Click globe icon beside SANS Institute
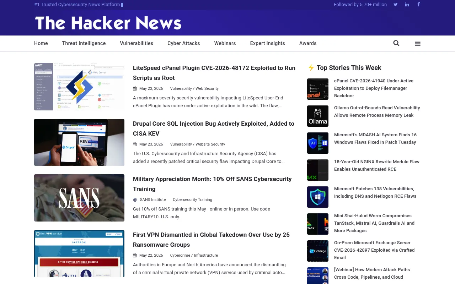The image size is (455, 284). click(x=135, y=200)
